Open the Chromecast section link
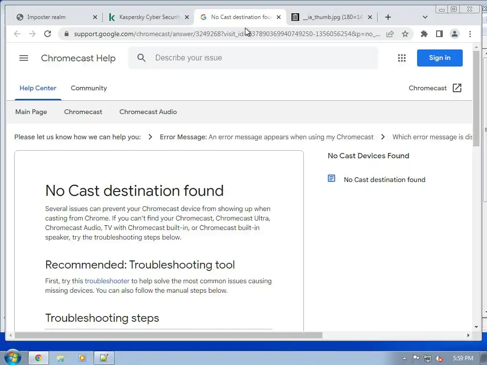The height and width of the screenshot is (365, 487). (x=83, y=112)
